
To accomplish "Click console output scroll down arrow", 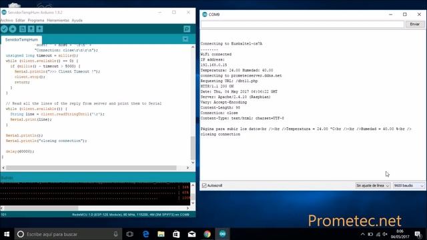I will (x=193, y=203).
